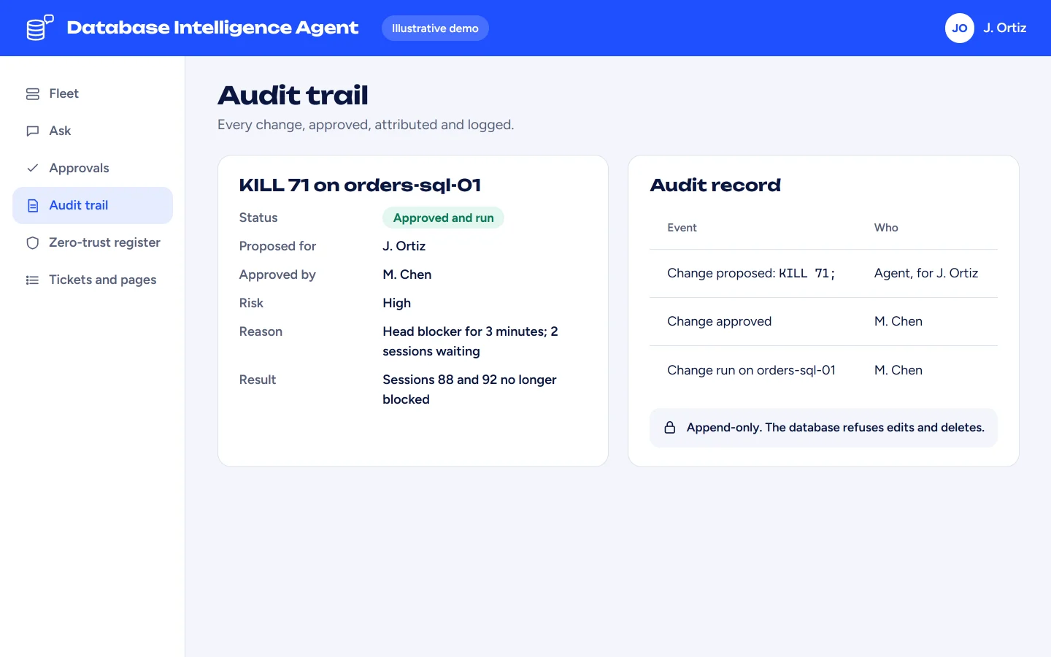The width and height of the screenshot is (1051, 657).
Task: Click the Tickets and pages list icon
Action: click(33, 280)
